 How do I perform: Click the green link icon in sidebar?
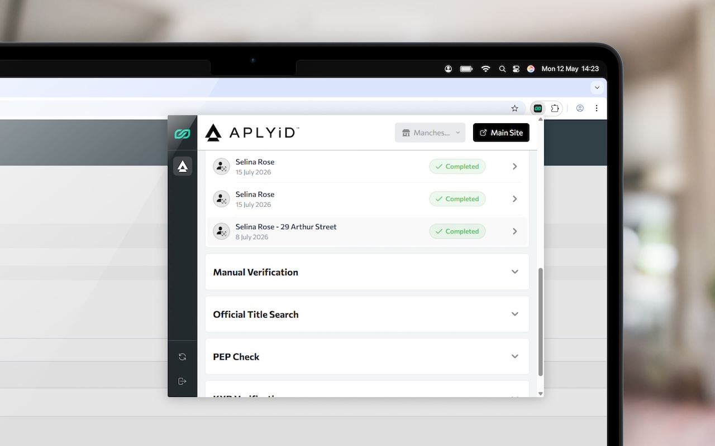tap(182, 133)
